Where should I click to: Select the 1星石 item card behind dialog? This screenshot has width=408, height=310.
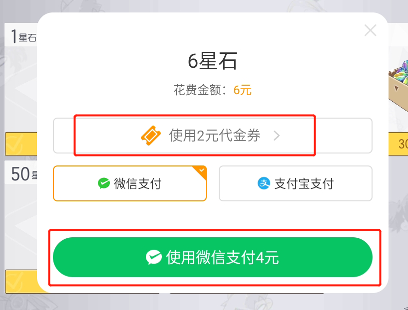pyautogui.click(x=21, y=80)
